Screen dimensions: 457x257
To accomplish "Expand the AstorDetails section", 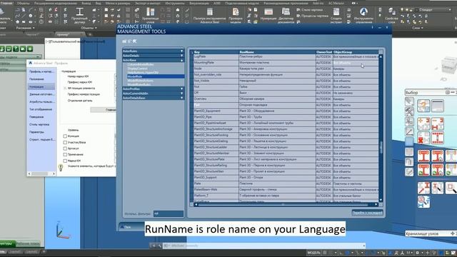I will pos(154,56).
